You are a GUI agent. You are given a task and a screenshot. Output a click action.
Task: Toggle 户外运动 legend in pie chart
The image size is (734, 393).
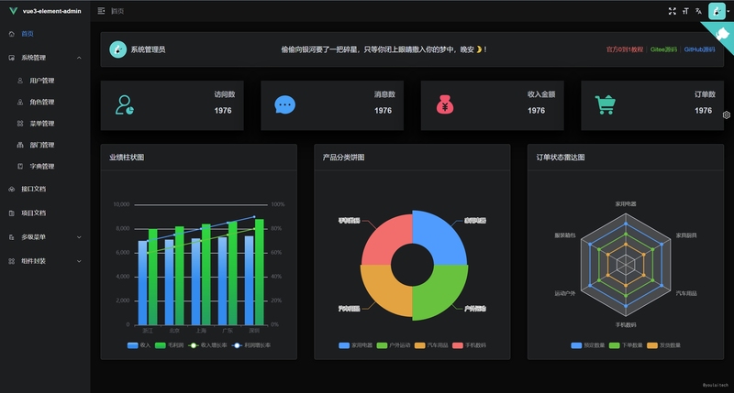coord(394,345)
